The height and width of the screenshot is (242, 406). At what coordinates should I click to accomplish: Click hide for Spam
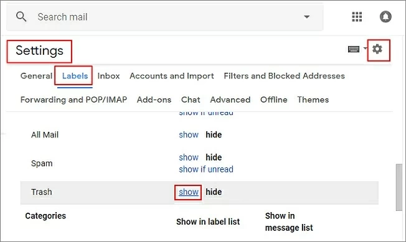(x=214, y=157)
